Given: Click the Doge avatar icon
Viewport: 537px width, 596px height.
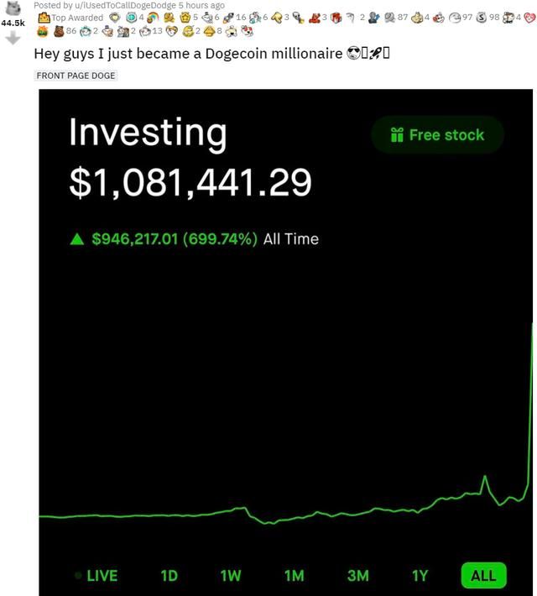Looking at the screenshot, I should [x=13, y=8].
